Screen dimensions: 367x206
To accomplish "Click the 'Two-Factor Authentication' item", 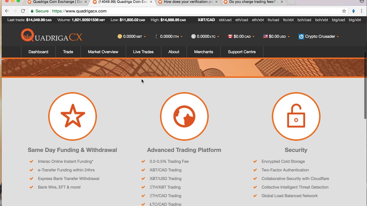I will (285, 170).
